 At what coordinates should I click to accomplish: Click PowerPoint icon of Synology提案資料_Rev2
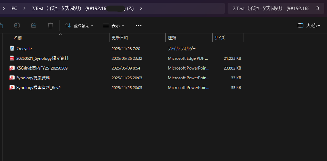(x=12, y=88)
